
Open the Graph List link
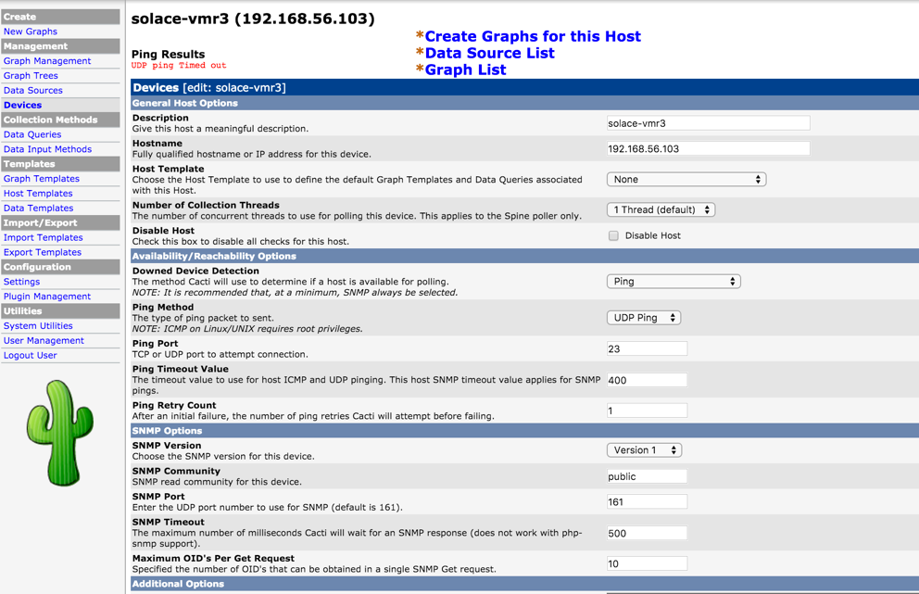click(x=465, y=70)
